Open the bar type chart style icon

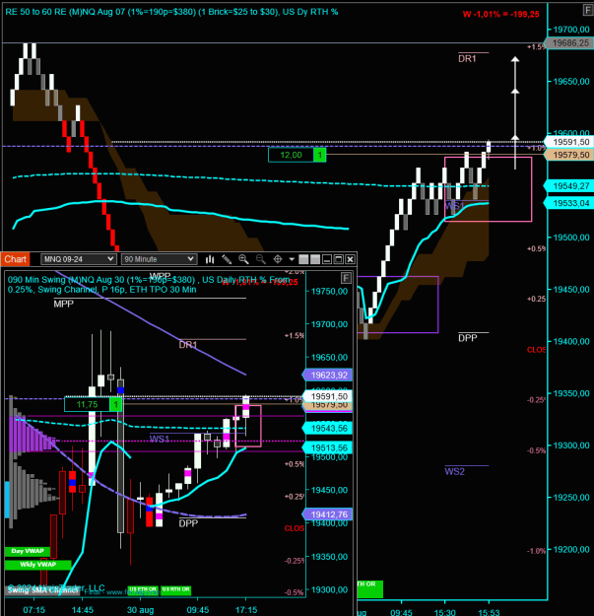click(210, 259)
